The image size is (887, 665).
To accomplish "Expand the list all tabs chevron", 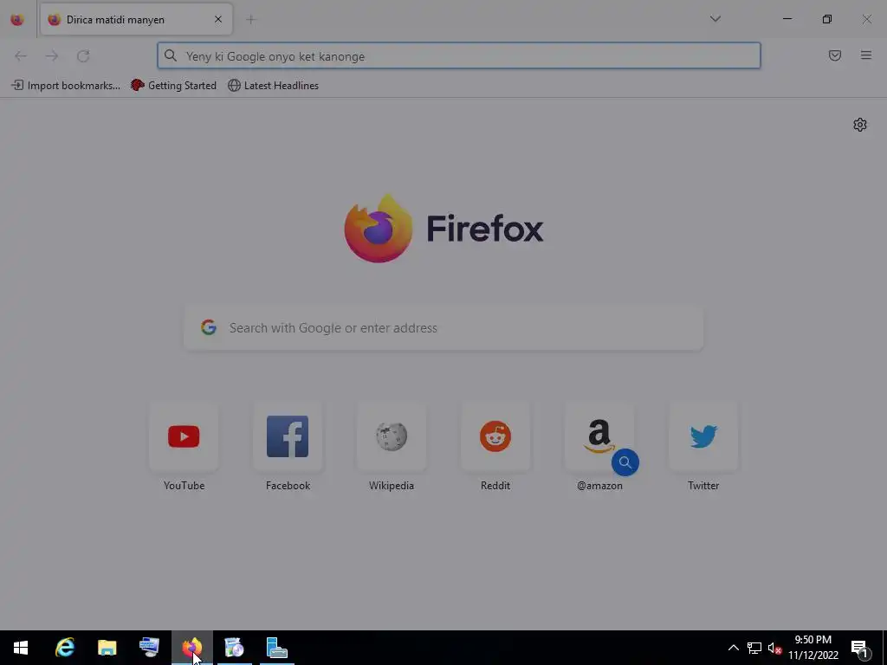I will 715,19.
